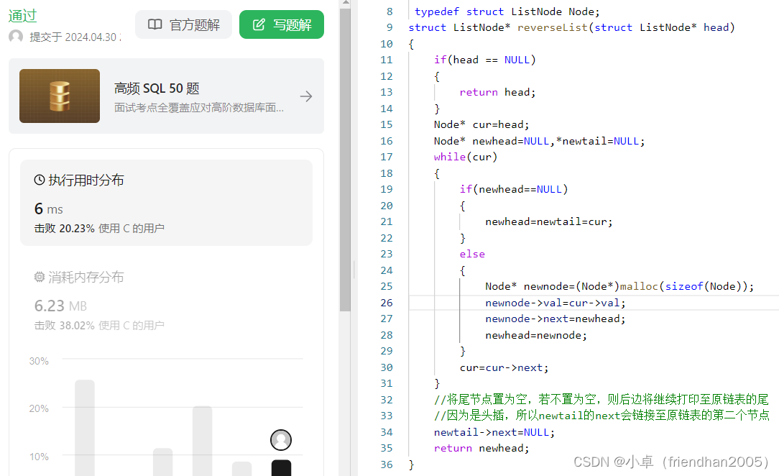This screenshot has width=779, height=476.
Task: Click the book icon in 官方题解
Action: (x=155, y=24)
